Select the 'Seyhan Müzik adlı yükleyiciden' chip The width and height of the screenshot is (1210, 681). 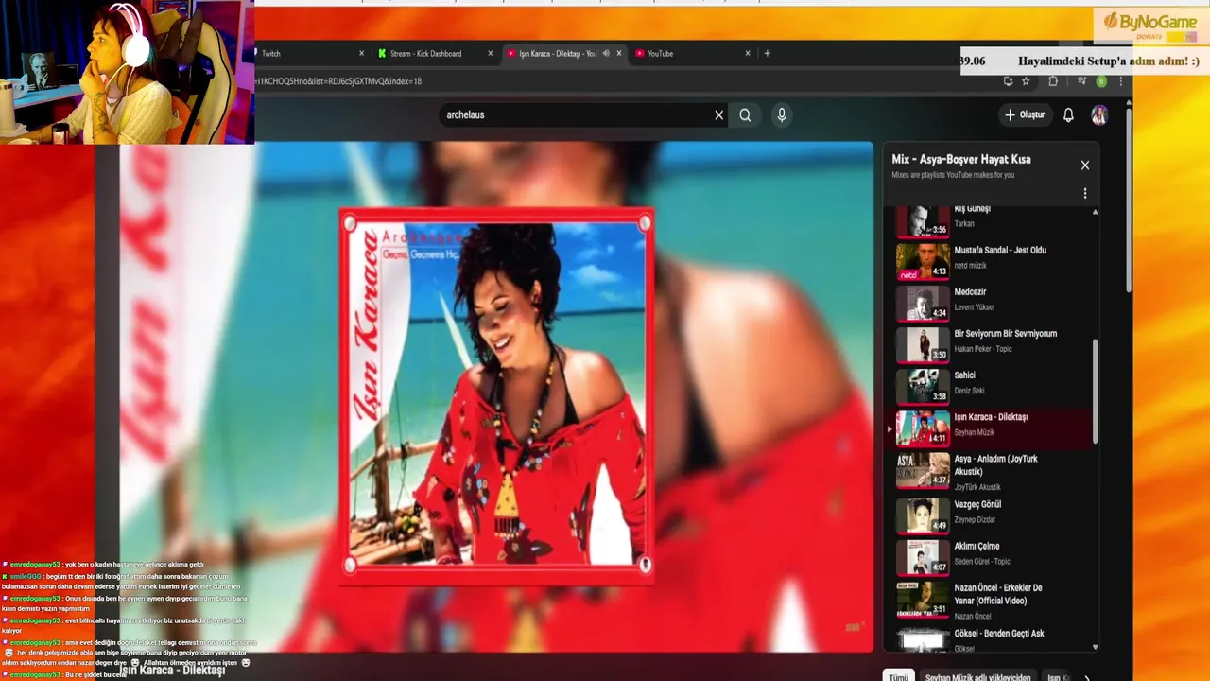point(977,677)
